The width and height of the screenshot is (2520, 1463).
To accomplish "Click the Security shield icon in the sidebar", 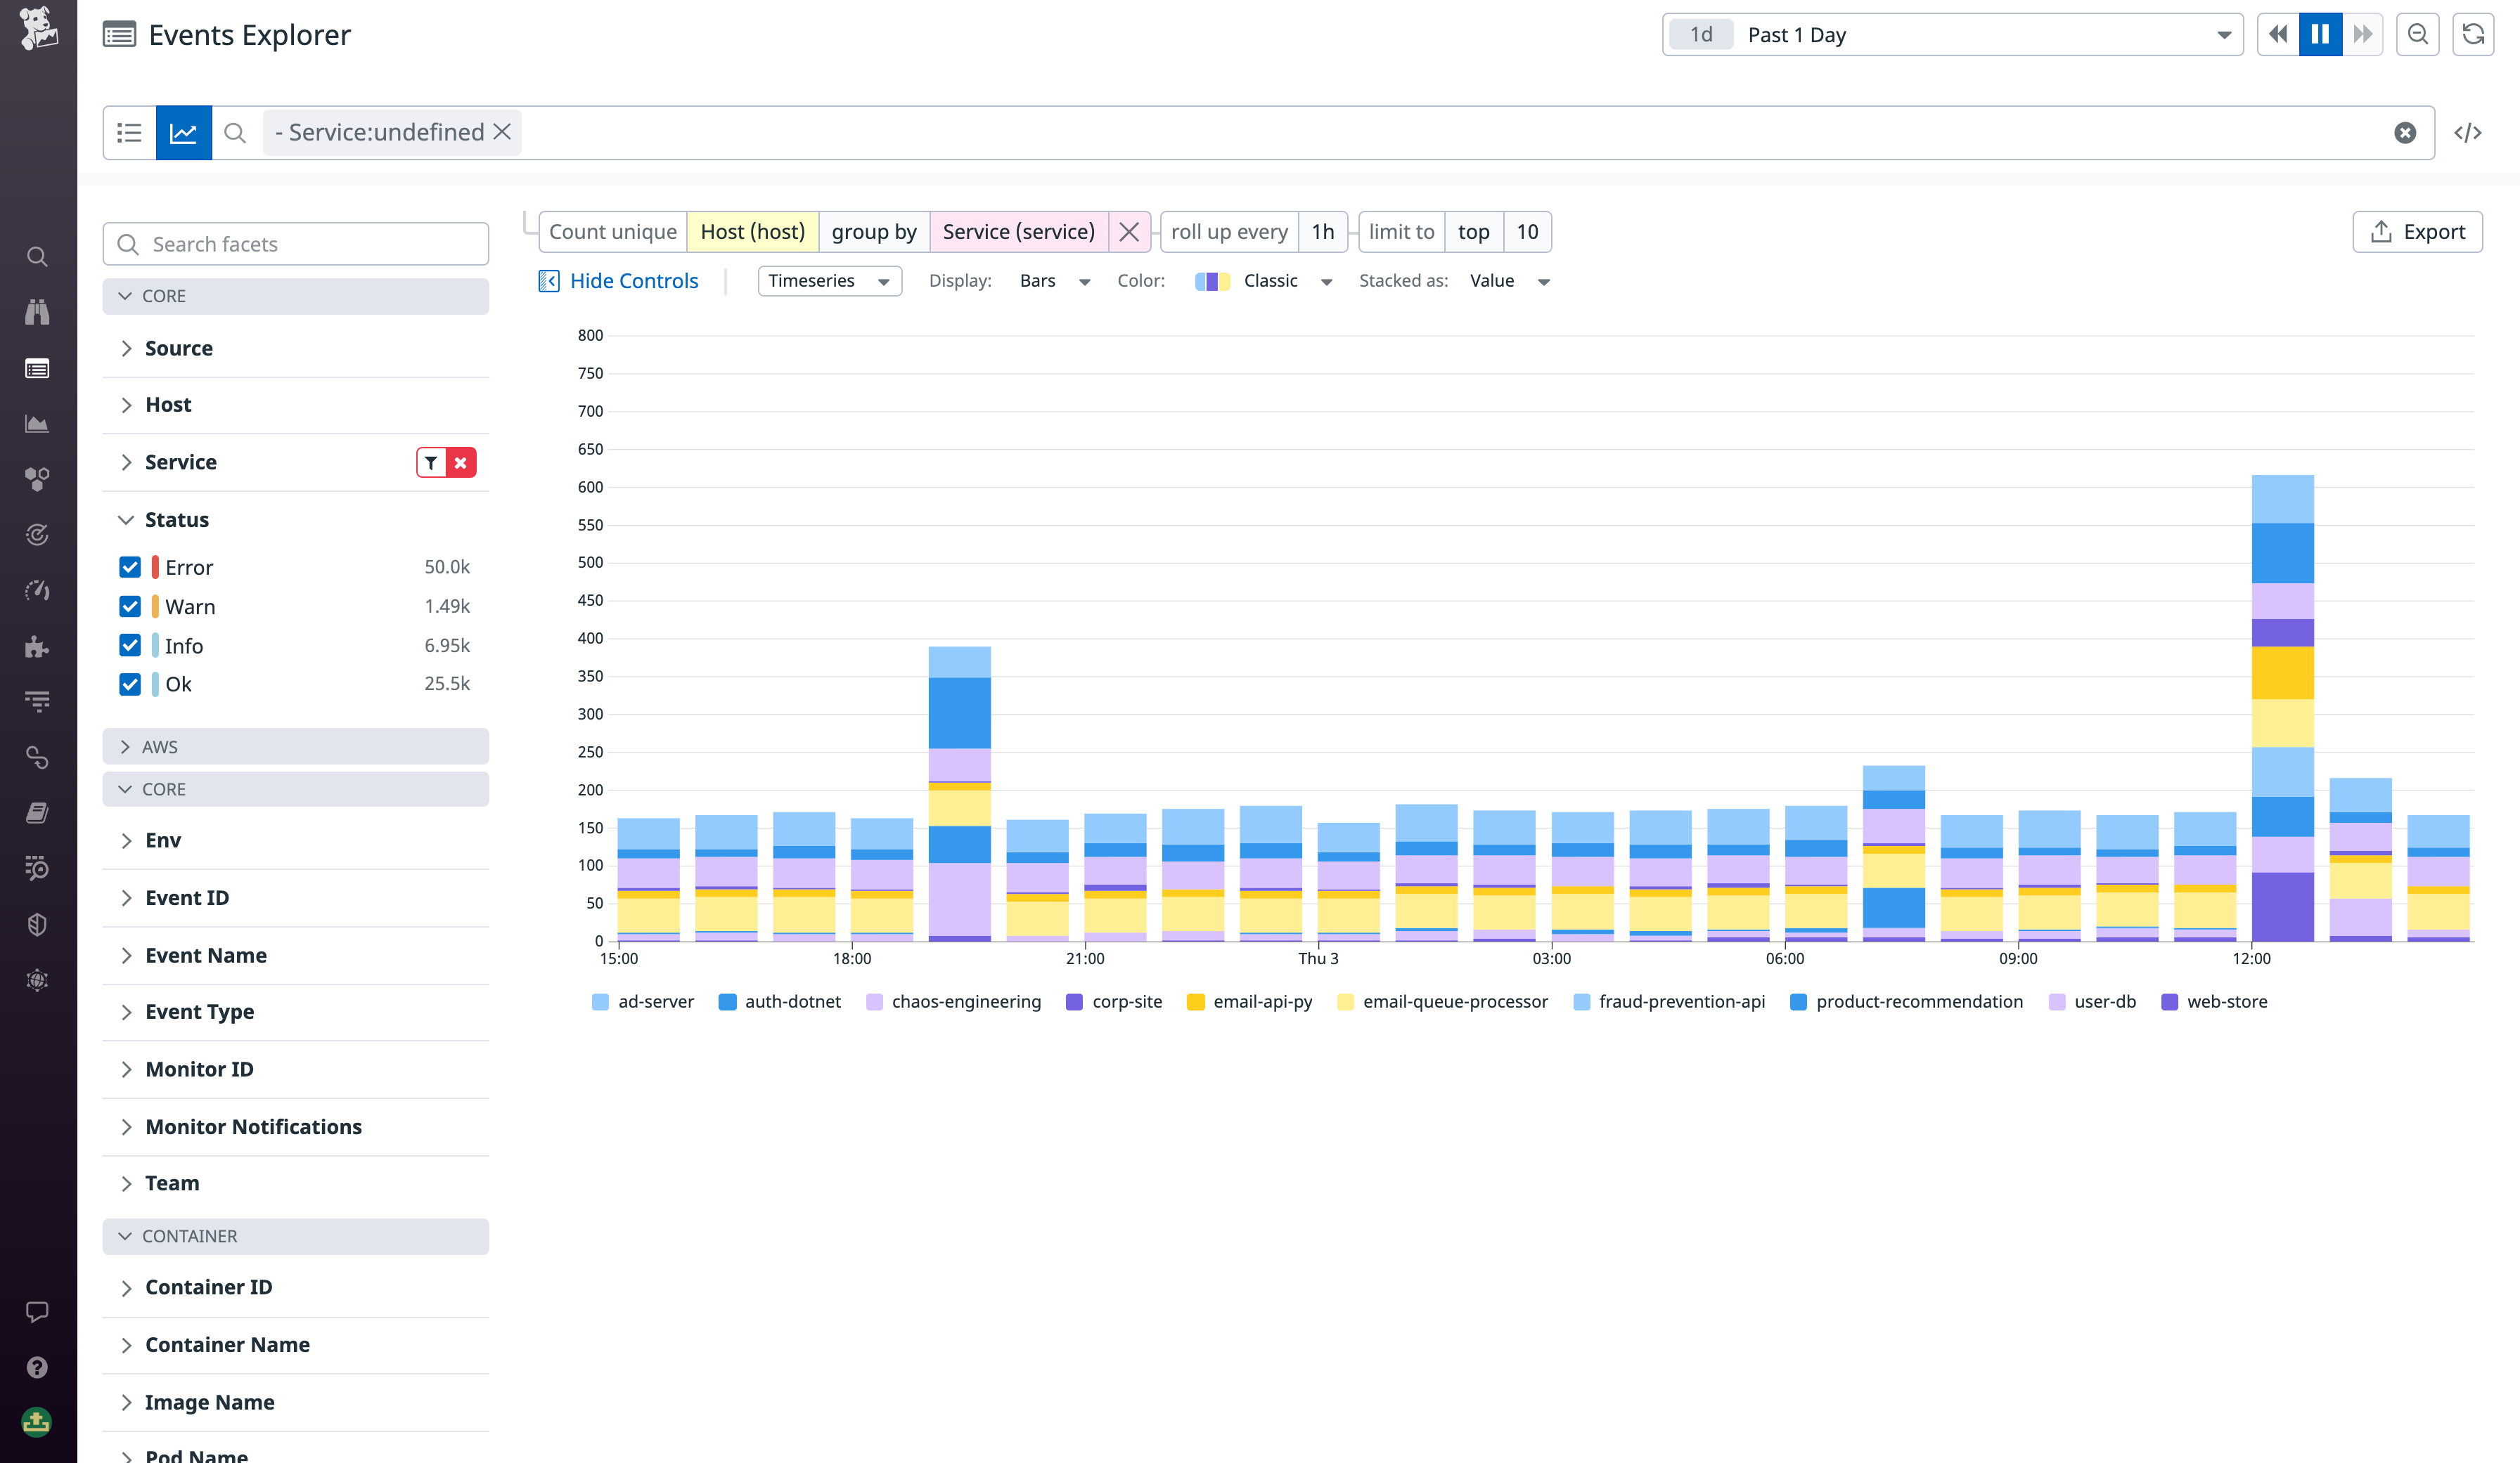I will point(37,923).
